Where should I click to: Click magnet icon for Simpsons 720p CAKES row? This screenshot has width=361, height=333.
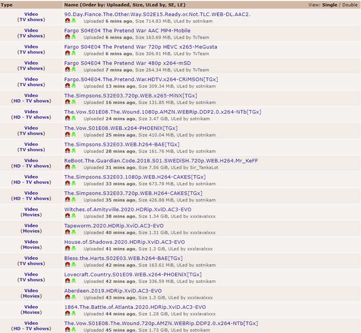coord(68,199)
